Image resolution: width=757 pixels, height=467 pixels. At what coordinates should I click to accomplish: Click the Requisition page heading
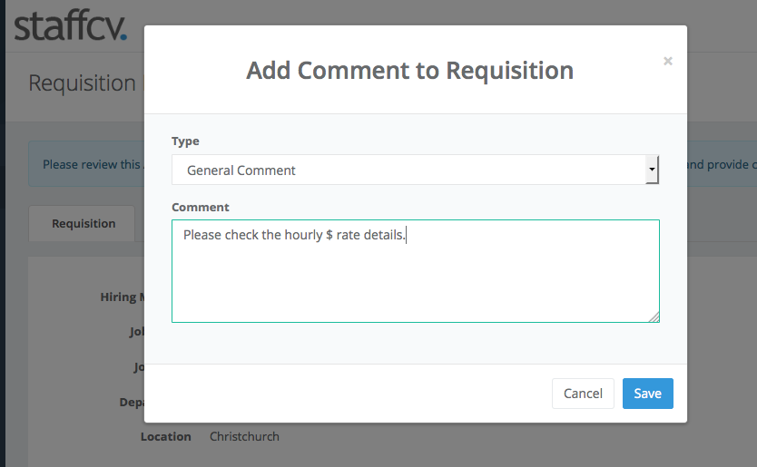point(82,83)
